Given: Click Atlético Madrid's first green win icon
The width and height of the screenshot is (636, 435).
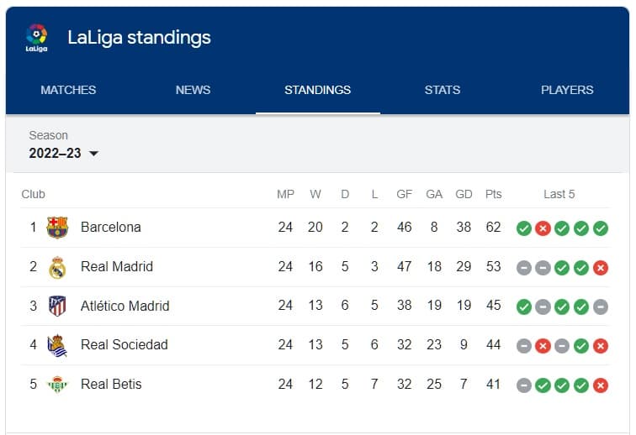Looking at the screenshot, I should click(x=523, y=307).
